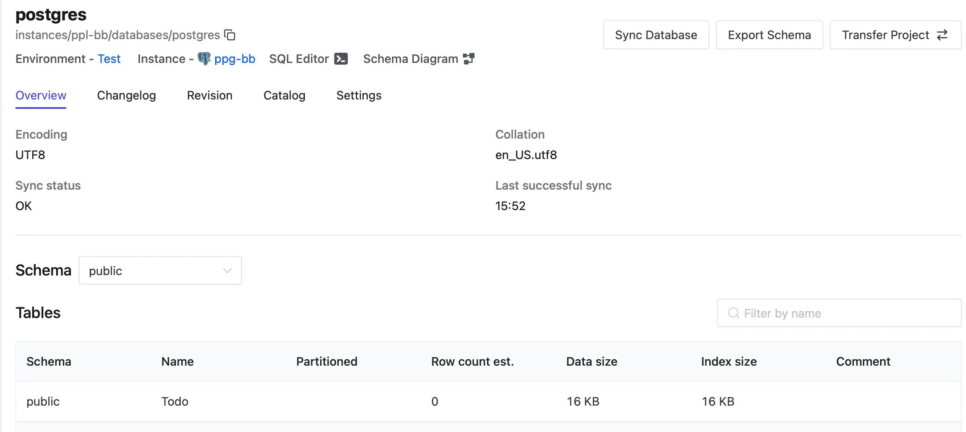The image size is (966, 432).
Task: Click the transfer arrows icon in Transfer Project
Action: (x=942, y=35)
